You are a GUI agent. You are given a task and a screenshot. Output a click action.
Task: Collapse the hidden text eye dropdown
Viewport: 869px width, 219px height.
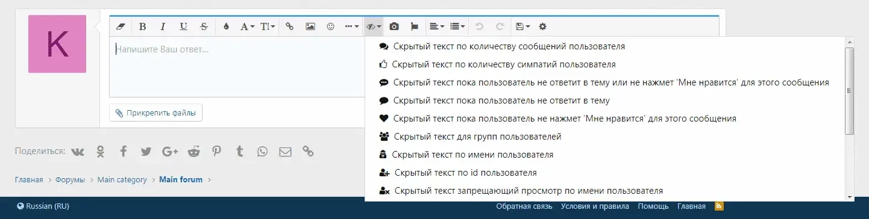(x=374, y=26)
